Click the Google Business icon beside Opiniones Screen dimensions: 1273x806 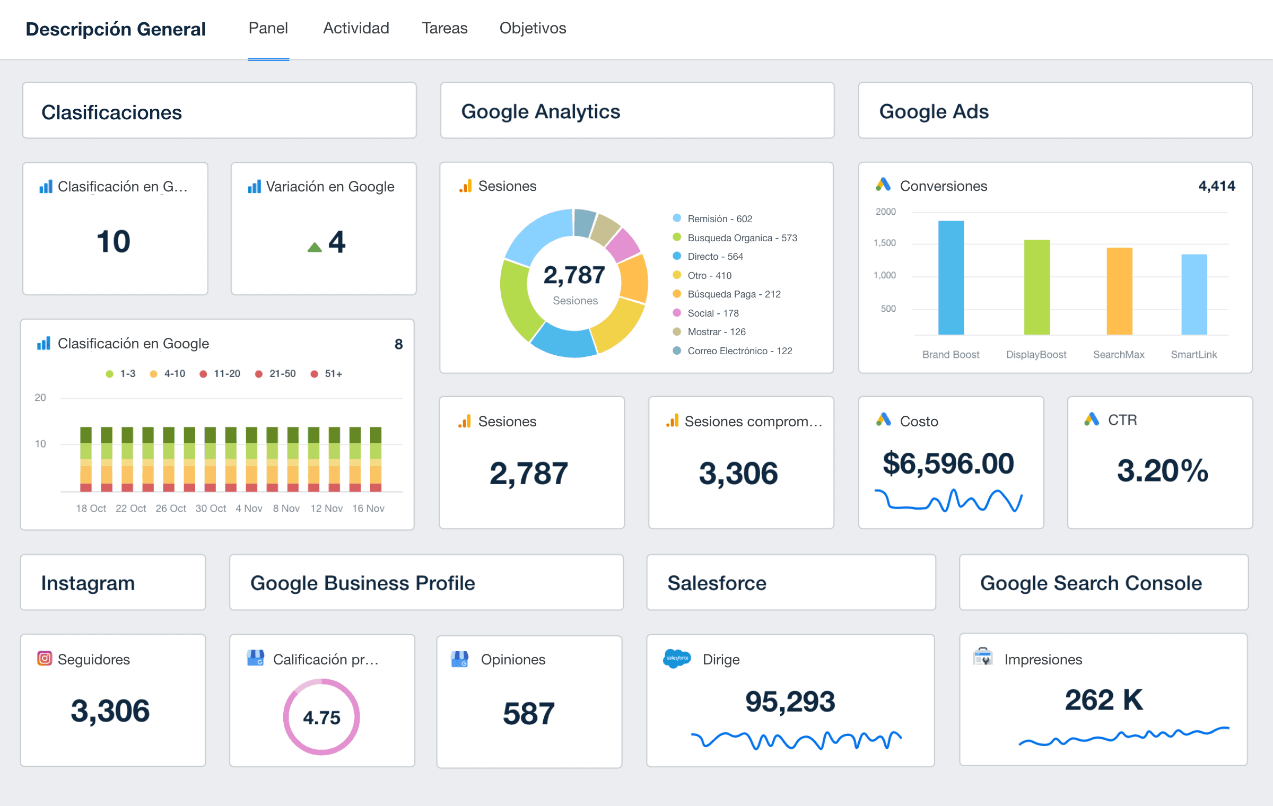click(x=459, y=659)
